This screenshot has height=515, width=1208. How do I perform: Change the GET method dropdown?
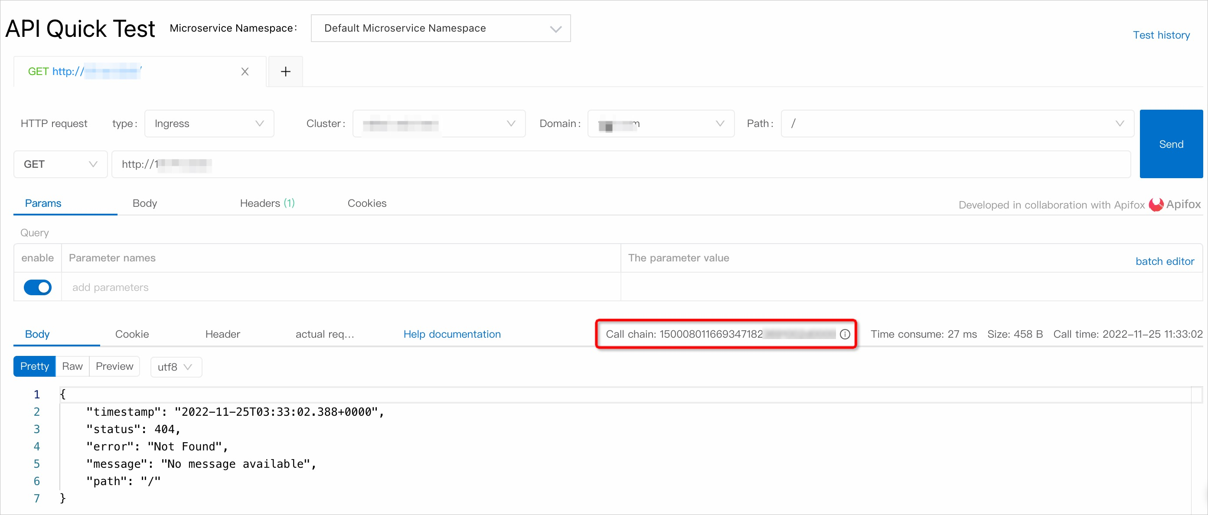pyautogui.click(x=61, y=164)
